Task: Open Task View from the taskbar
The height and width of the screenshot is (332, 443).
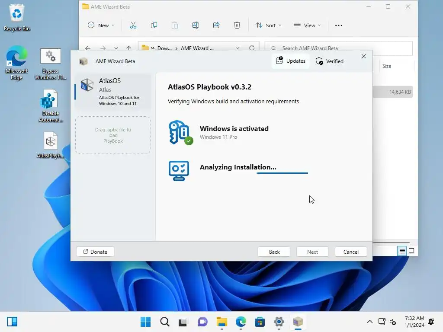Action: [183, 322]
